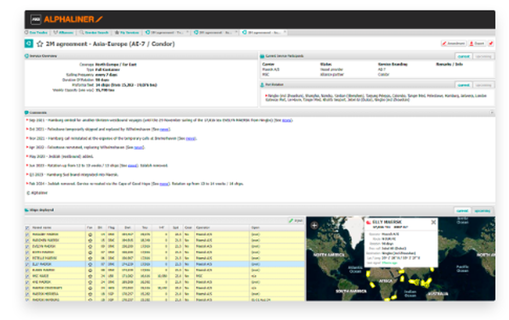Show current Port Rotation
Screen dimensions: 509x320
[x=464, y=85]
